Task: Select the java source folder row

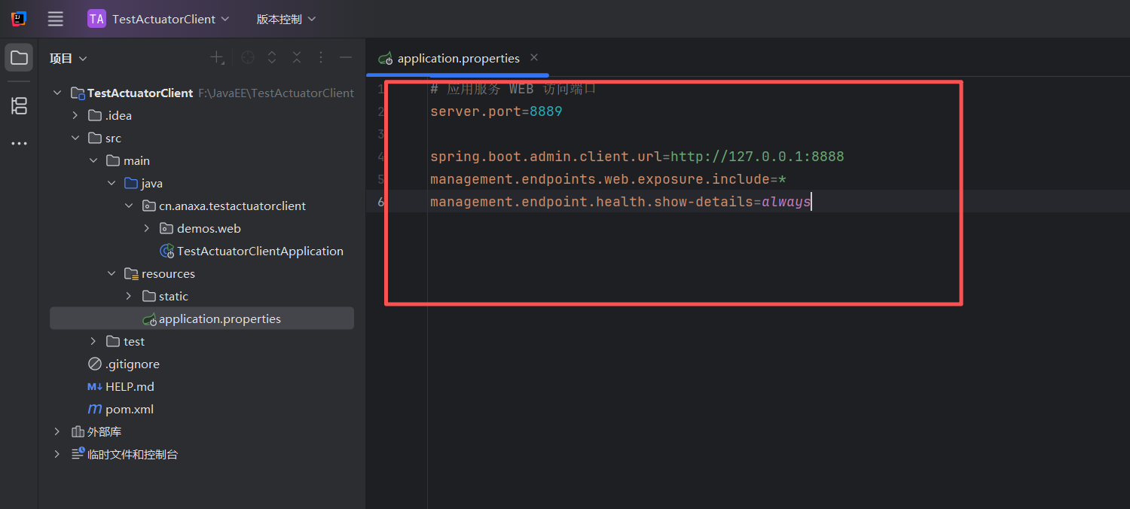Action: click(202, 183)
